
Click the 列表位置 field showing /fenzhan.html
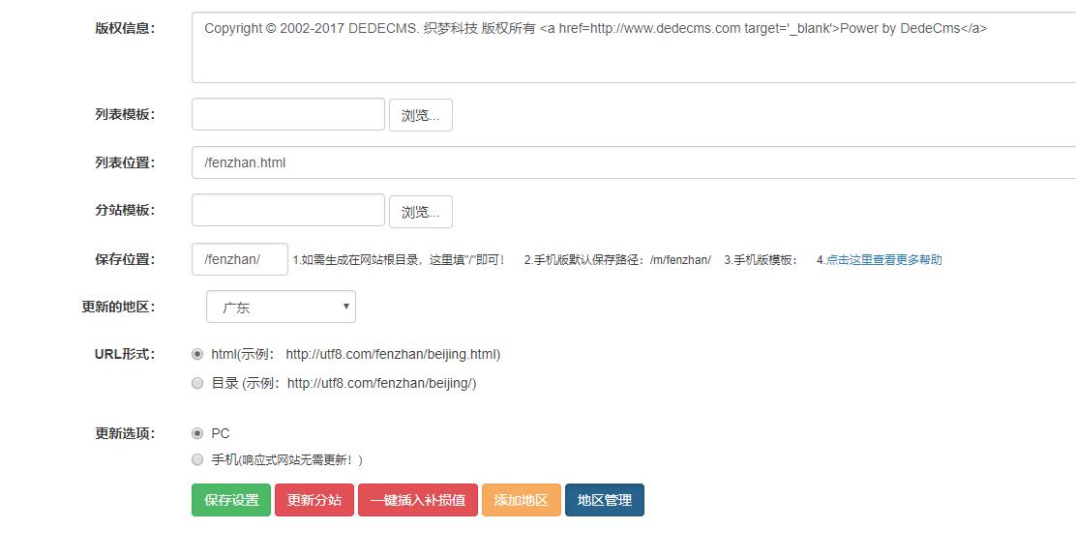pos(387,162)
